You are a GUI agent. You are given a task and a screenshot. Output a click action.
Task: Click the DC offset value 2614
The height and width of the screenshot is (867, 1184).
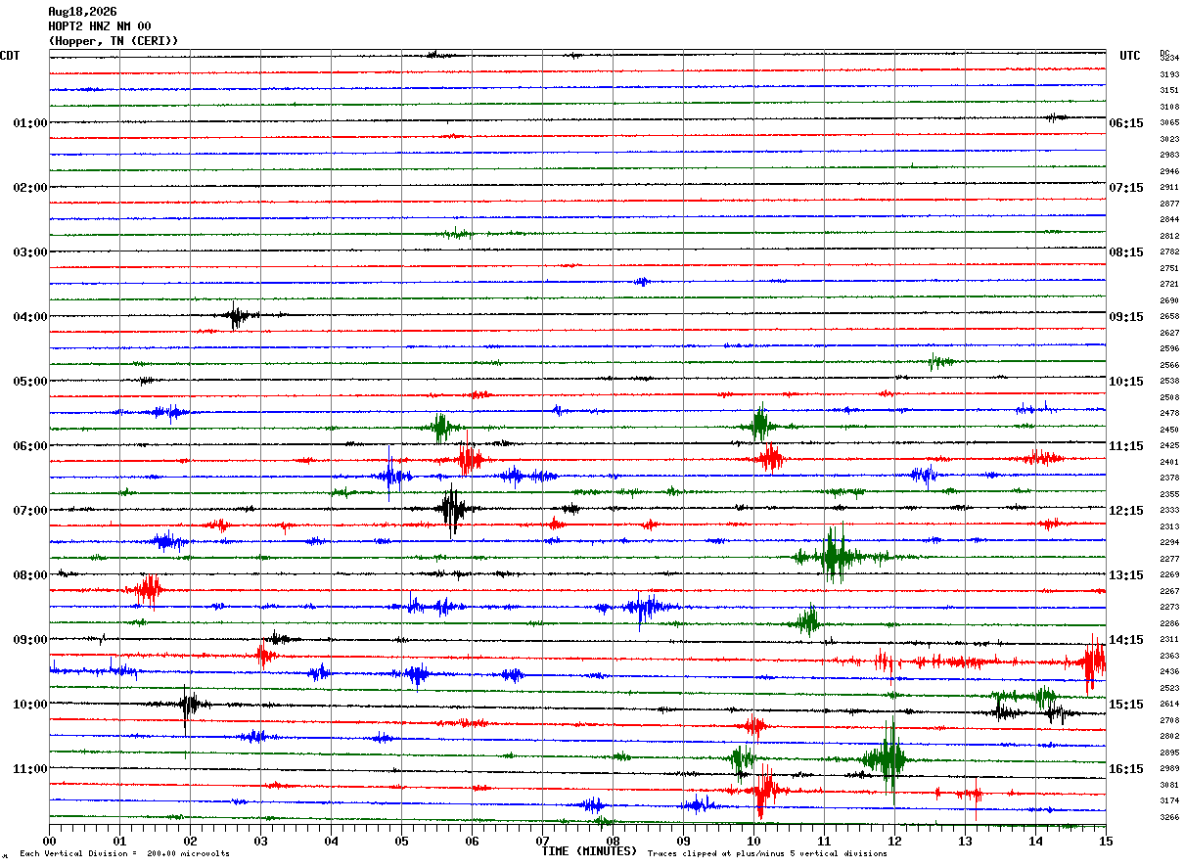pyautogui.click(x=1169, y=705)
